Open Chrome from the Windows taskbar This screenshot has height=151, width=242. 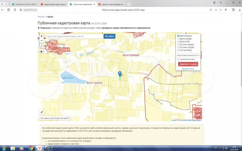(31, 148)
